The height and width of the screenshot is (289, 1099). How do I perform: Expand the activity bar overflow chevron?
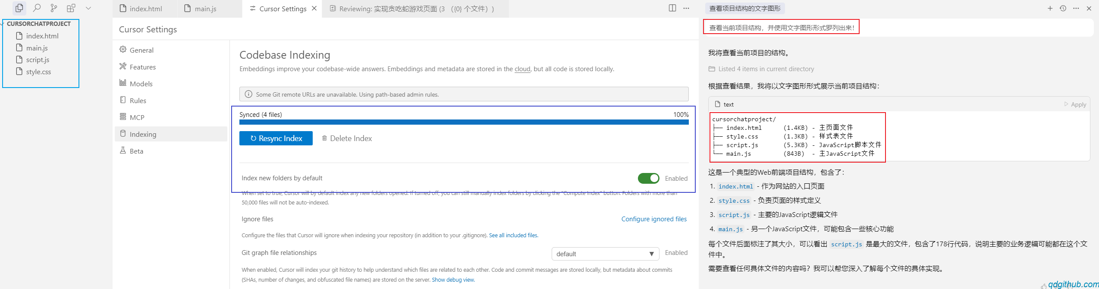(x=88, y=8)
